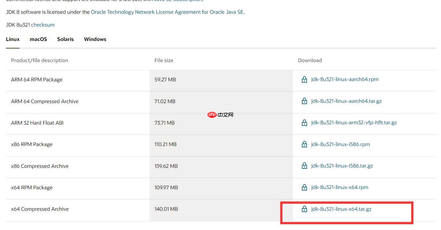Click lock icon beside jdk-8u321-linux-i586.rpm
This screenshot has height=230, width=441.
click(x=304, y=144)
